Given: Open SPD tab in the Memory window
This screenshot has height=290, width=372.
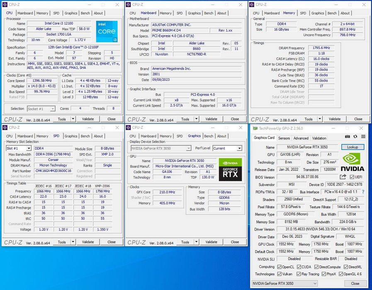Looking at the screenshot, I should pyautogui.click(x=303, y=13).
